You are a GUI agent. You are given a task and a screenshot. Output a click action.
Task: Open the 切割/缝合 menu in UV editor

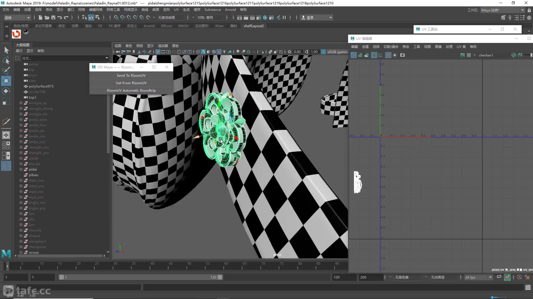(x=391, y=47)
